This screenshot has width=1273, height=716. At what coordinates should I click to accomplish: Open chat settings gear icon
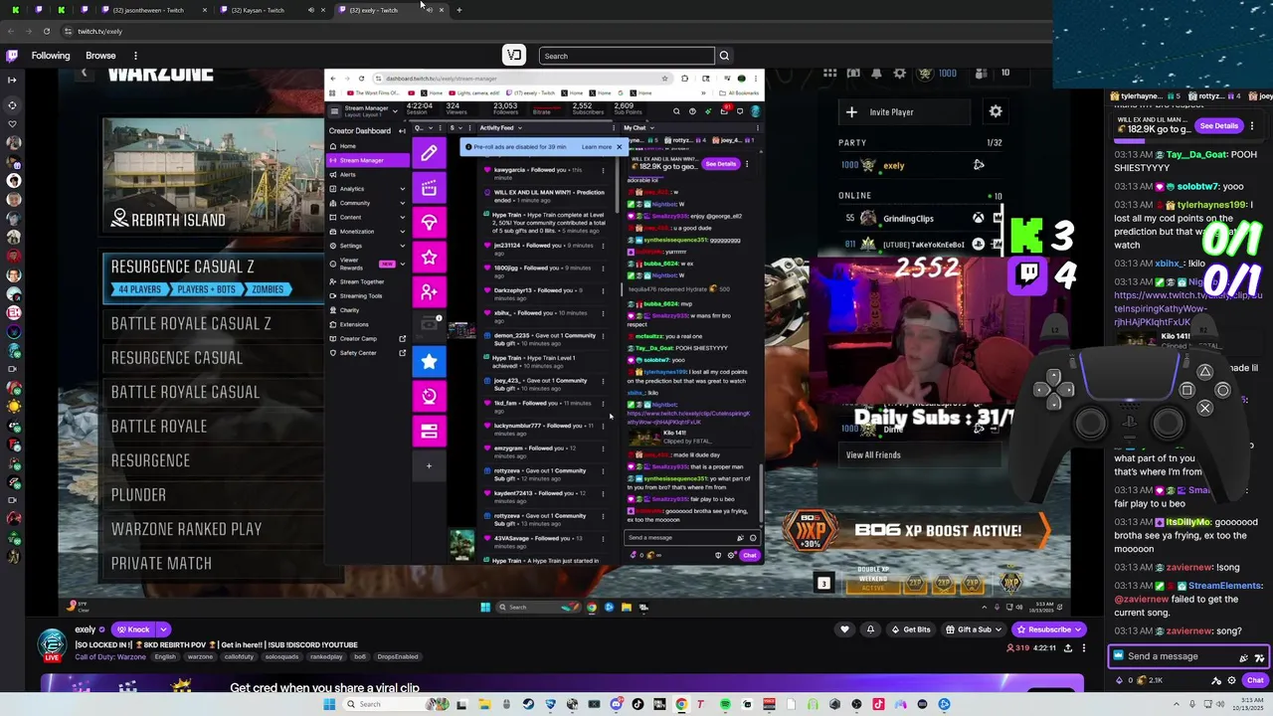(1232, 680)
